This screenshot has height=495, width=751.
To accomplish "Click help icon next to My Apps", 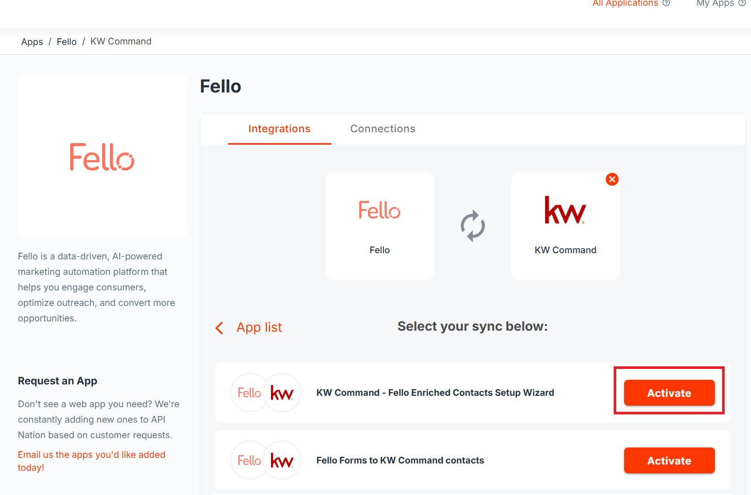I will 742,3.
